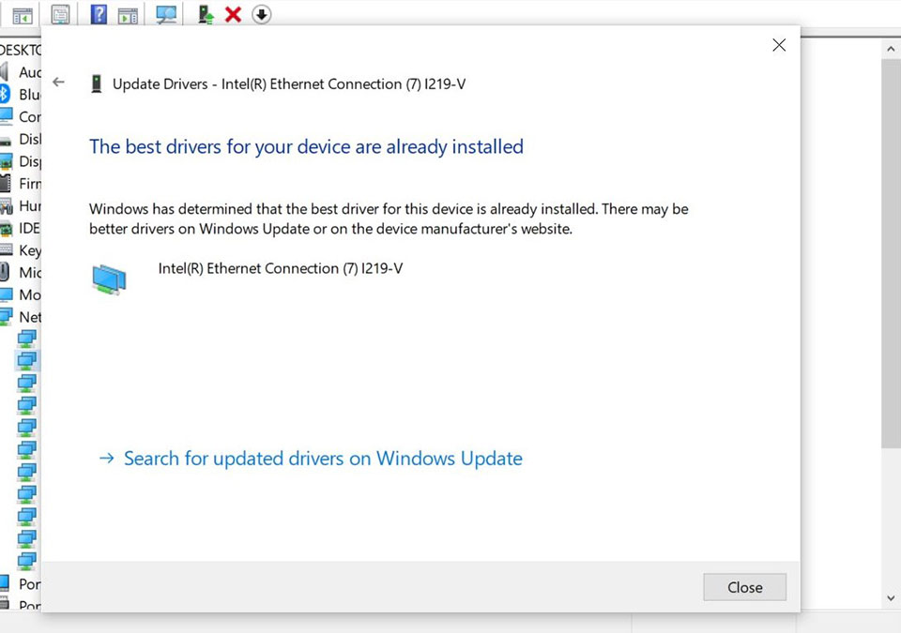This screenshot has height=633, width=901.
Task: Click the scroll down arrow in Device Manager
Action: pyautogui.click(x=891, y=598)
